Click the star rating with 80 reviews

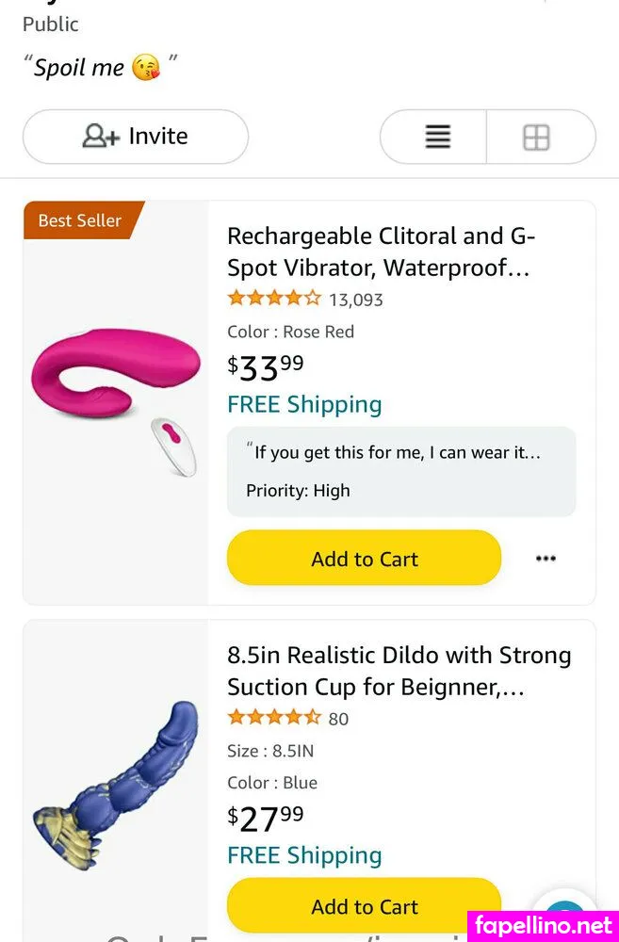coord(274,718)
